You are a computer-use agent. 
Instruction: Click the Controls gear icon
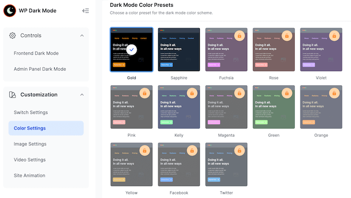(12, 36)
